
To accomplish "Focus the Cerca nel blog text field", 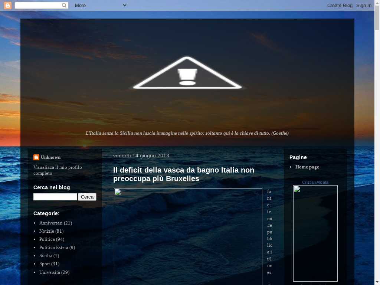I will (55, 197).
